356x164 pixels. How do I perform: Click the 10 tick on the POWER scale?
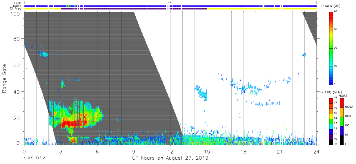coord(336,66)
